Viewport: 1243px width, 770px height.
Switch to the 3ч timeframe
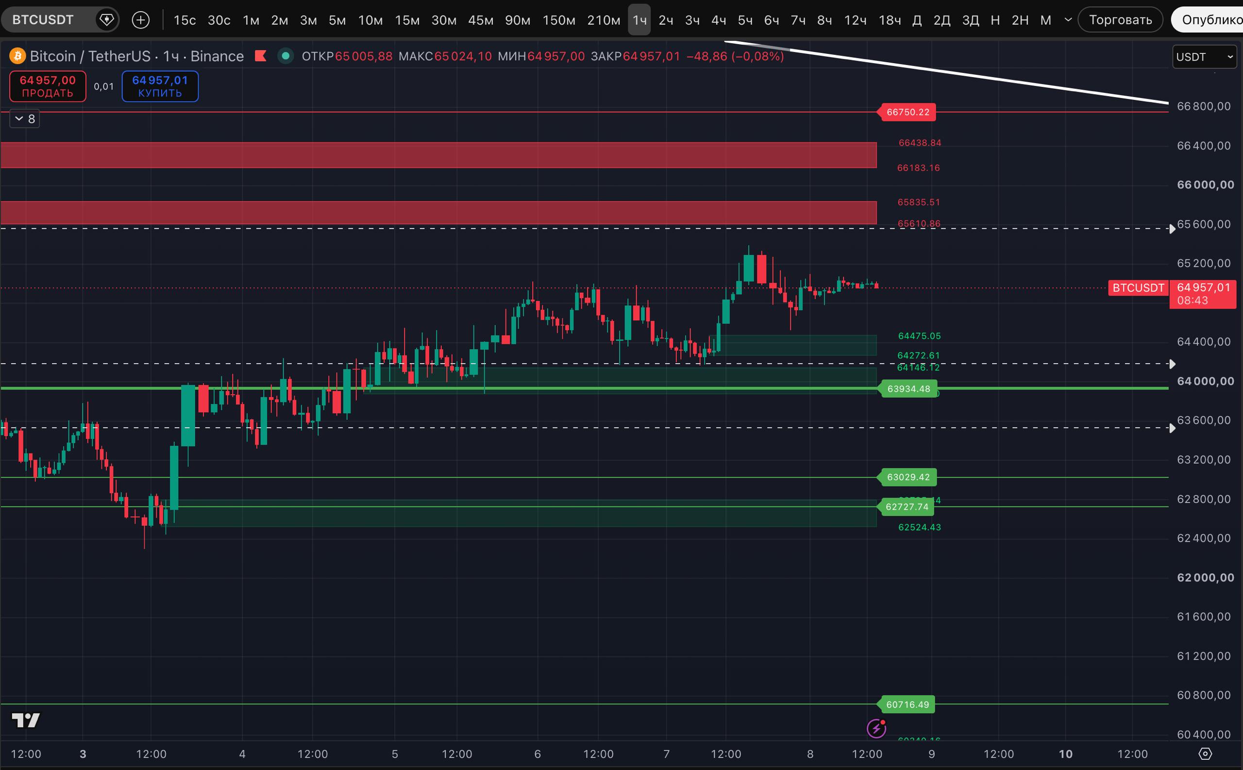(x=692, y=20)
